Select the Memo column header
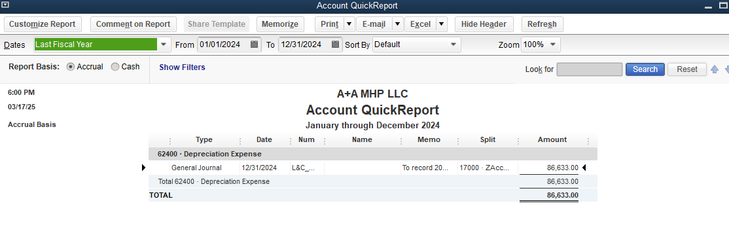This screenshot has height=252, width=729. point(429,139)
